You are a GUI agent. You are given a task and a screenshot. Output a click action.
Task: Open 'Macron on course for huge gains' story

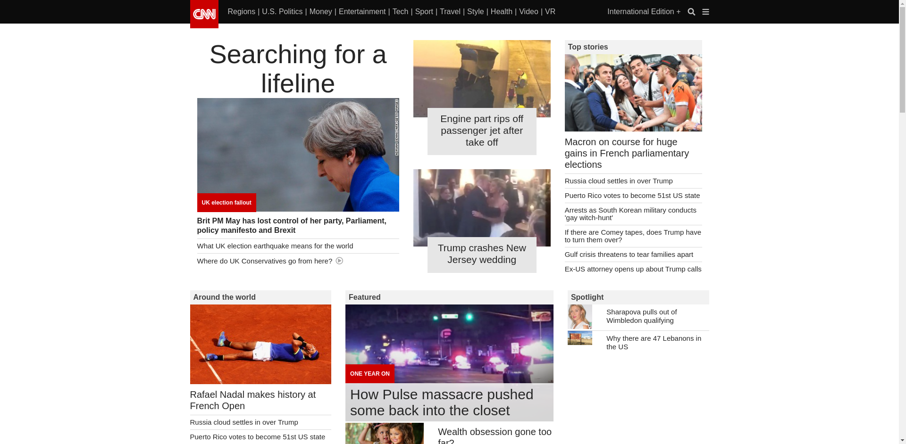point(627,153)
